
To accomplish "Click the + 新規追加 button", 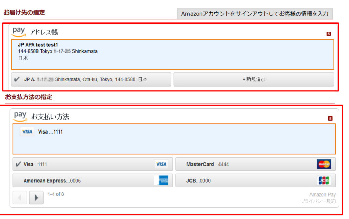I will pos(254,79).
